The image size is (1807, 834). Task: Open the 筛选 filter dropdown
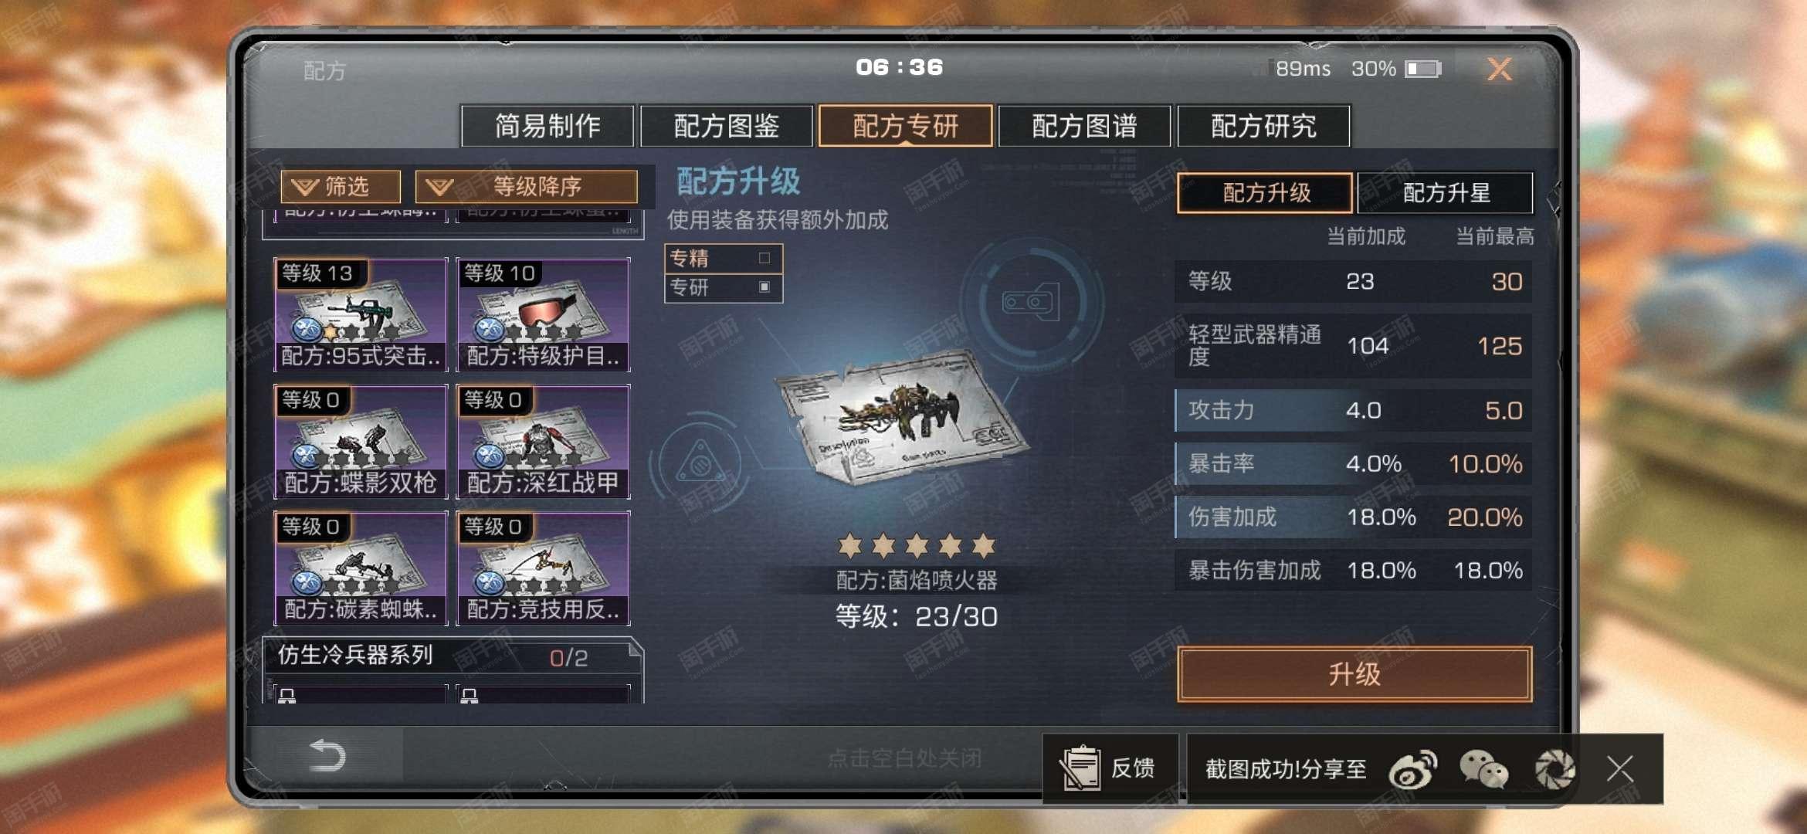(x=341, y=186)
